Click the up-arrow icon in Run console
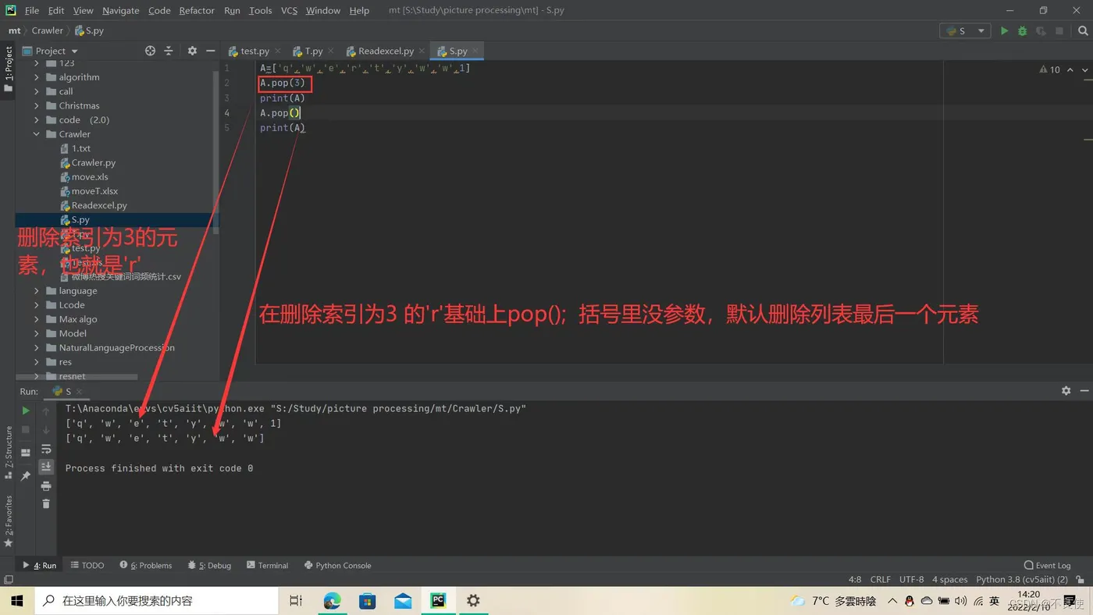The height and width of the screenshot is (615, 1093). [x=46, y=411]
